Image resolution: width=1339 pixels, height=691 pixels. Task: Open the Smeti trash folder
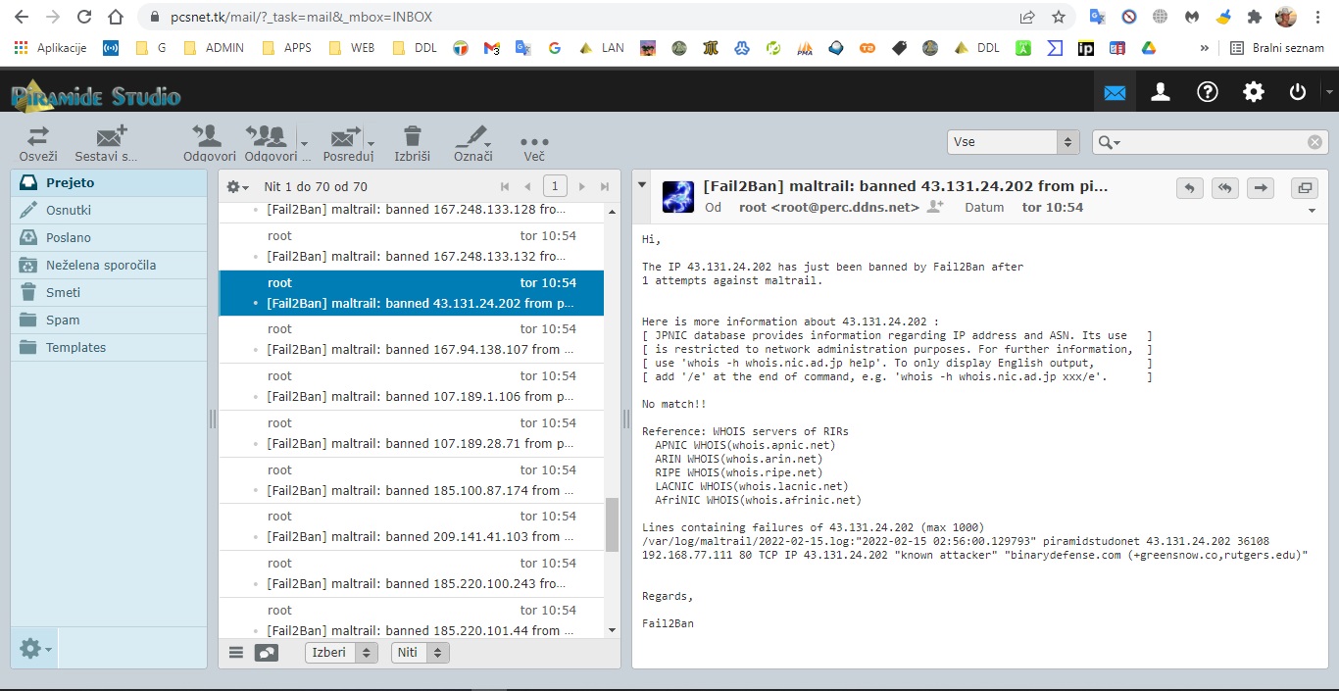point(109,293)
